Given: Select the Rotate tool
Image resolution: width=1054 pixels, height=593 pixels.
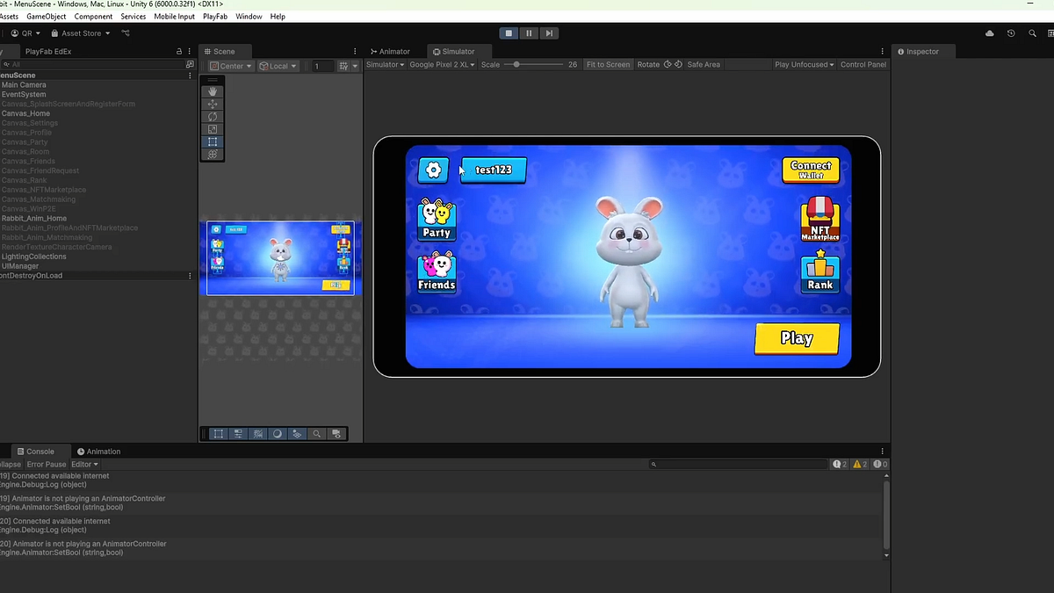Looking at the screenshot, I should (x=213, y=116).
